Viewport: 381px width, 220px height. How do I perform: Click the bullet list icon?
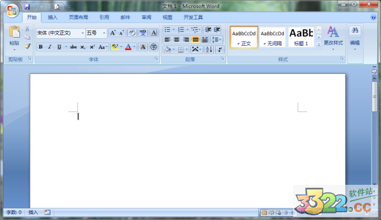(x=168, y=30)
